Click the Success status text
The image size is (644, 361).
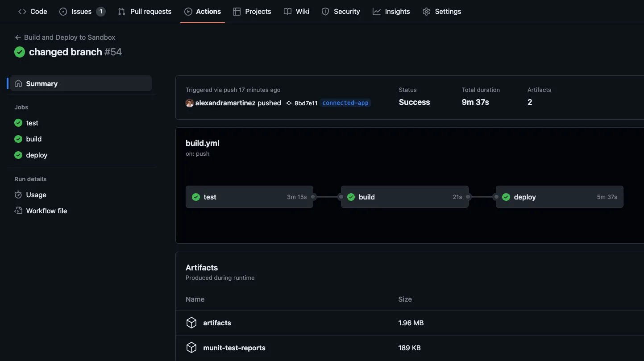415,102
